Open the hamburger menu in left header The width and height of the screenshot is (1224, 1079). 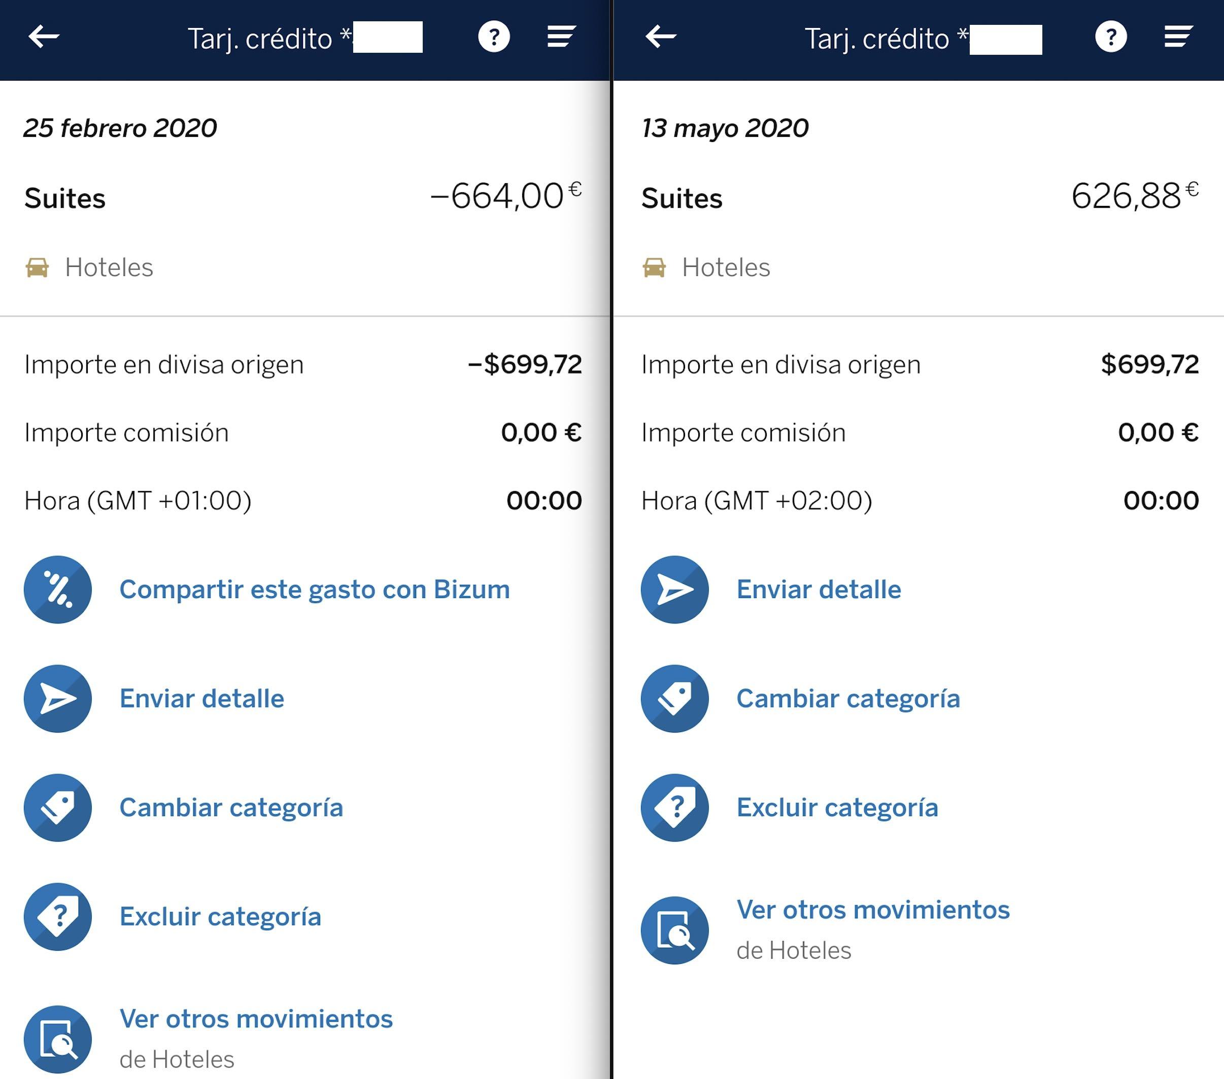(561, 37)
